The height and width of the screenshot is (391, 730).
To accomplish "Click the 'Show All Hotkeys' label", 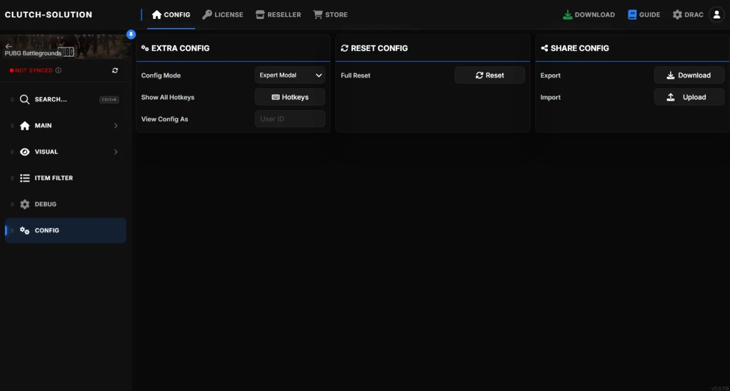I will pyautogui.click(x=168, y=97).
